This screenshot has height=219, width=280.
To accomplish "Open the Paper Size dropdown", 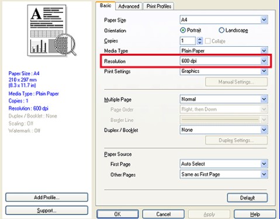I will coord(224,20).
